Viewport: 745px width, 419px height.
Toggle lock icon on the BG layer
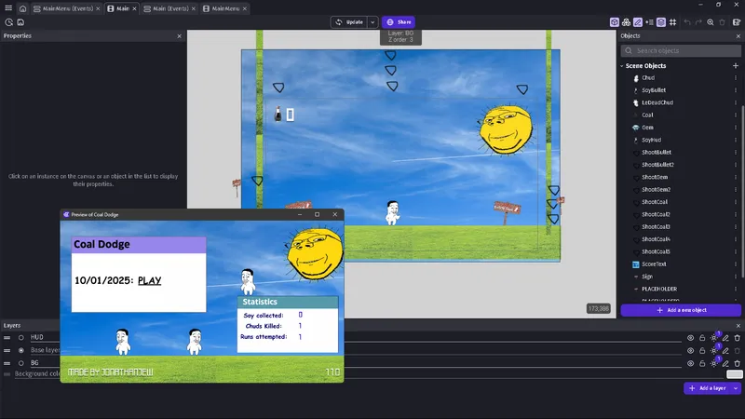coord(701,363)
